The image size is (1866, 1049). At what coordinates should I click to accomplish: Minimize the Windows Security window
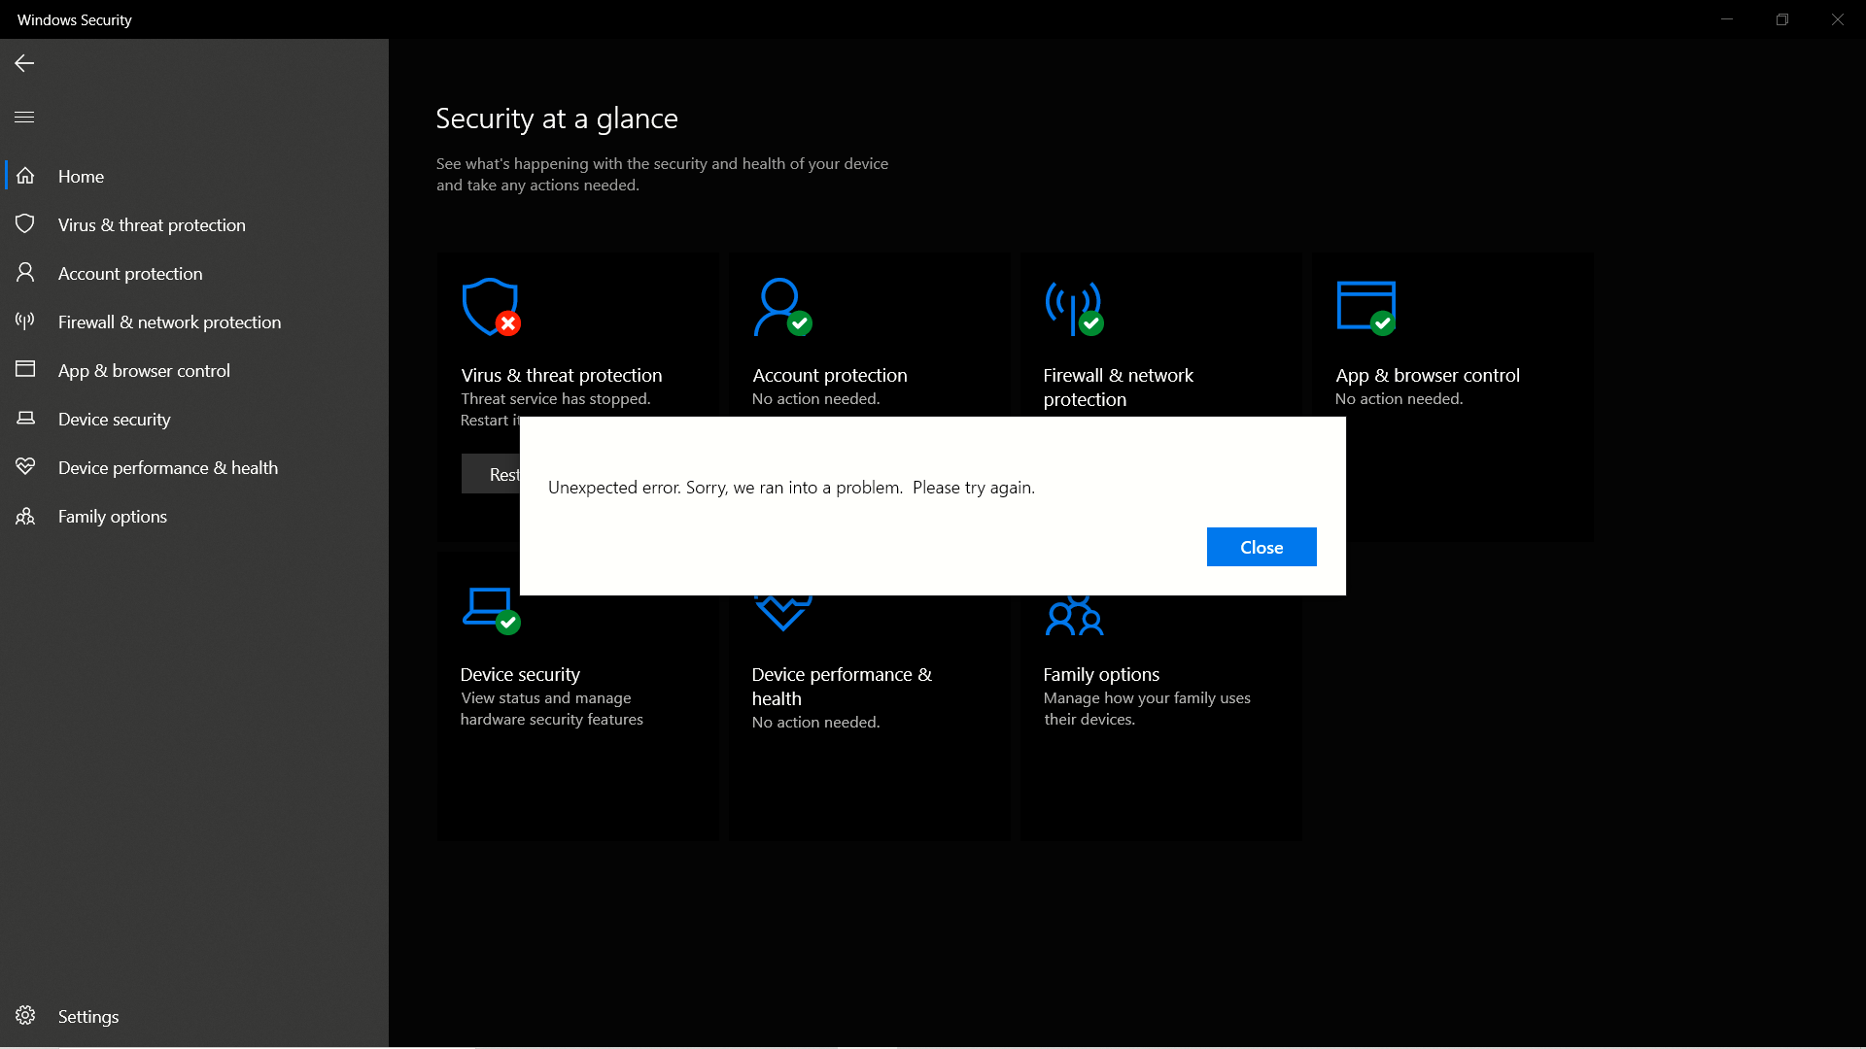[1727, 19]
